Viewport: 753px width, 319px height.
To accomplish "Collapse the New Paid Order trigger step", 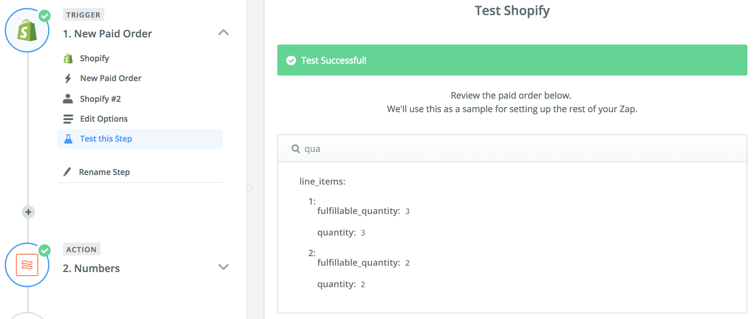I will (224, 33).
